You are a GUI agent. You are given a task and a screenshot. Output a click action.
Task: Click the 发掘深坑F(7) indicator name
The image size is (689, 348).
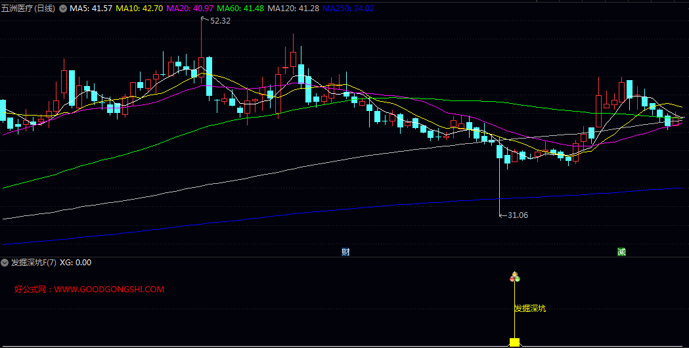34,263
